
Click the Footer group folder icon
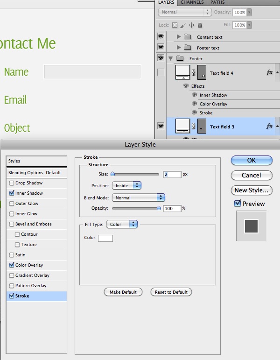(x=180, y=58)
